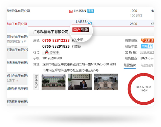161x127 pixels.
Task: View the showroom photo thumbnail
Action: pyautogui.click(x=106, y=82)
